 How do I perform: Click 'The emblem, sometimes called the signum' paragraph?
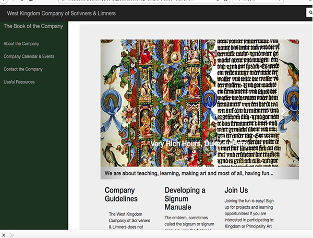click(189, 222)
